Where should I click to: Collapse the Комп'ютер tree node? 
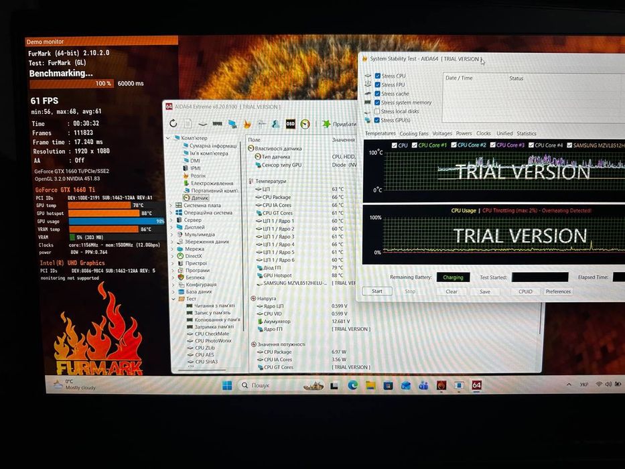(x=168, y=138)
